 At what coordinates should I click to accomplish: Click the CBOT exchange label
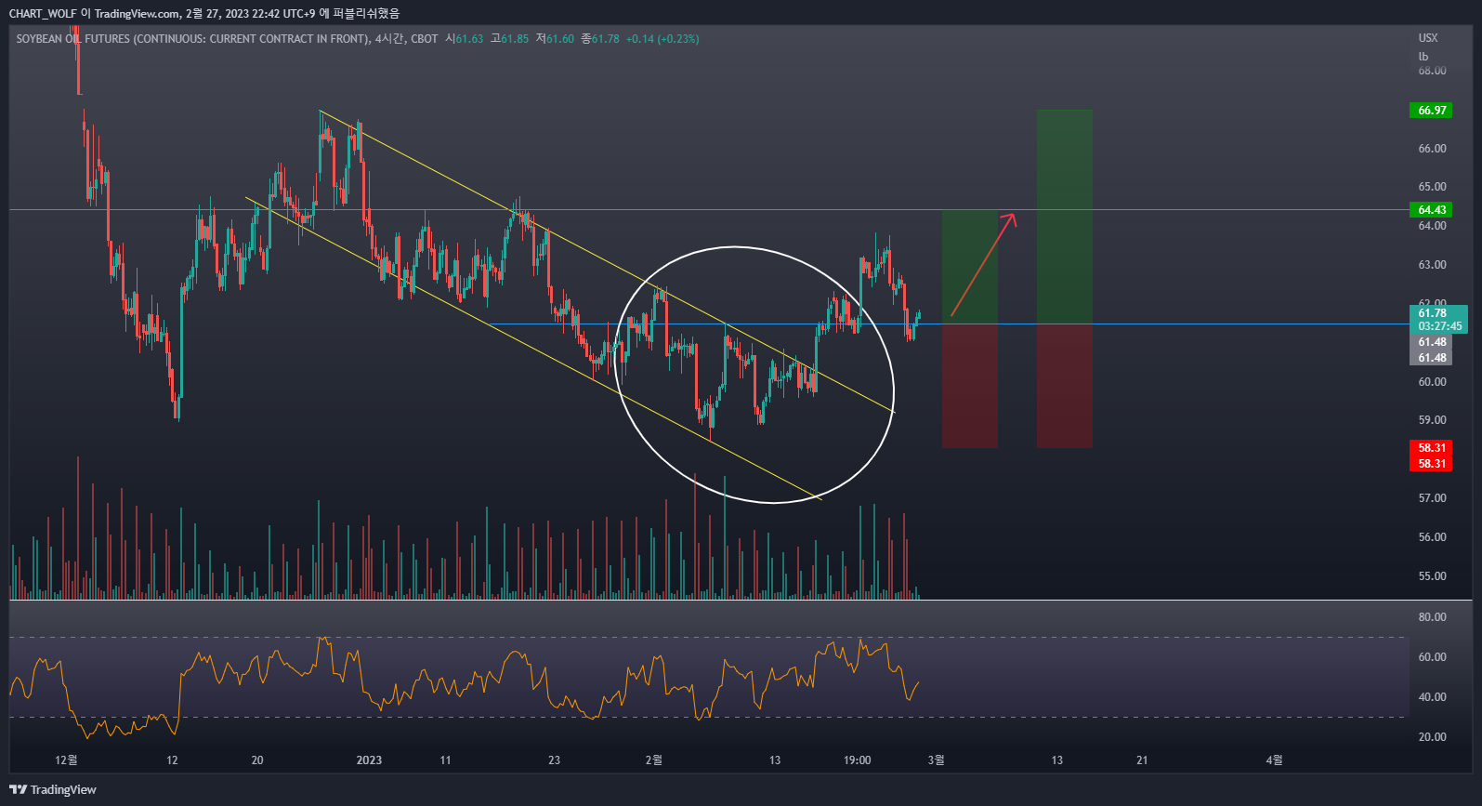(x=425, y=39)
